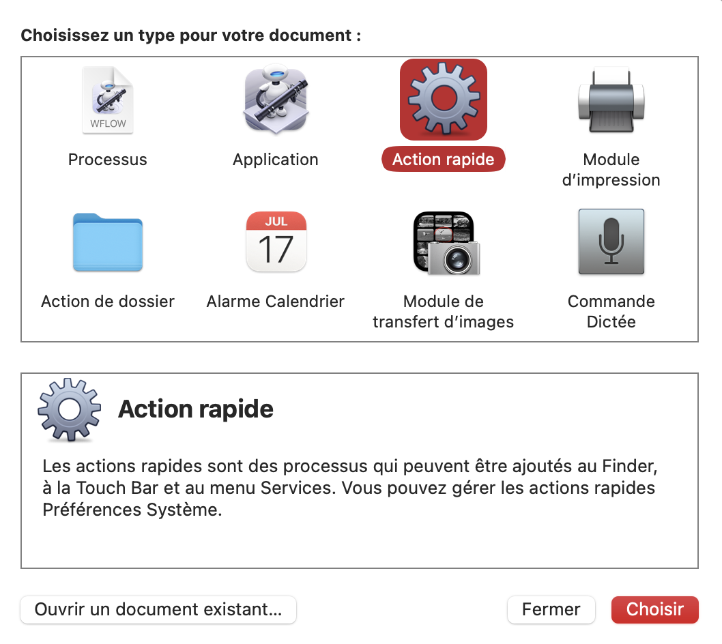Select the Alarme Calendrier calendar icon

pos(276,242)
